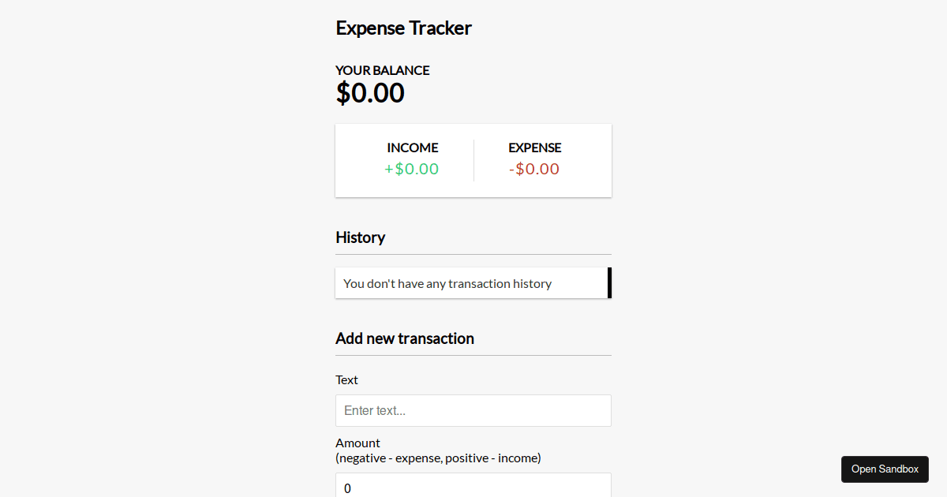
Task: Click the Amount field label
Action: click(x=357, y=443)
